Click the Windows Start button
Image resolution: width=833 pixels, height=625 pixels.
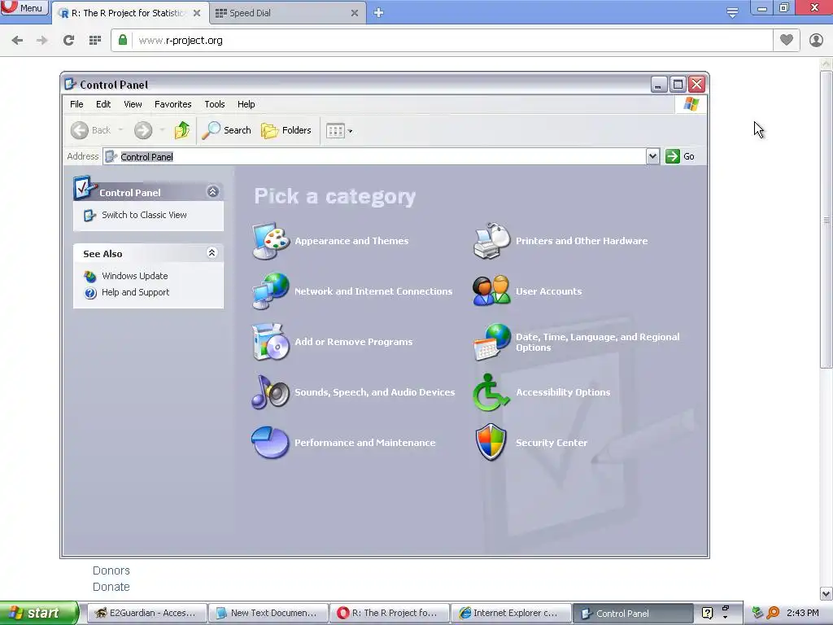(x=39, y=613)
